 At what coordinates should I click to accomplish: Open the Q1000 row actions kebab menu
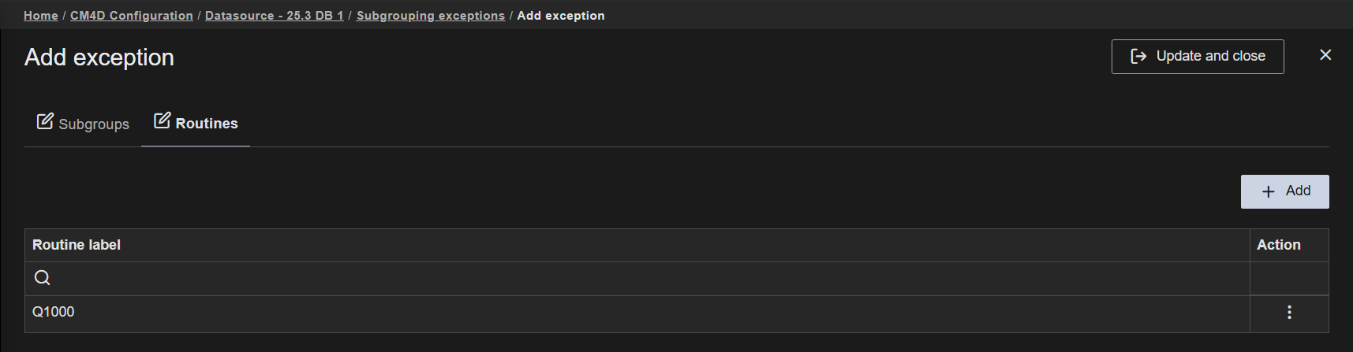[1289, 313]
